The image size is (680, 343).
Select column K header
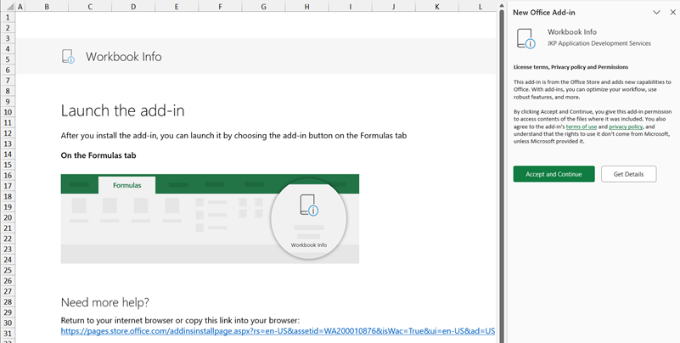click(x=436, y=7)
